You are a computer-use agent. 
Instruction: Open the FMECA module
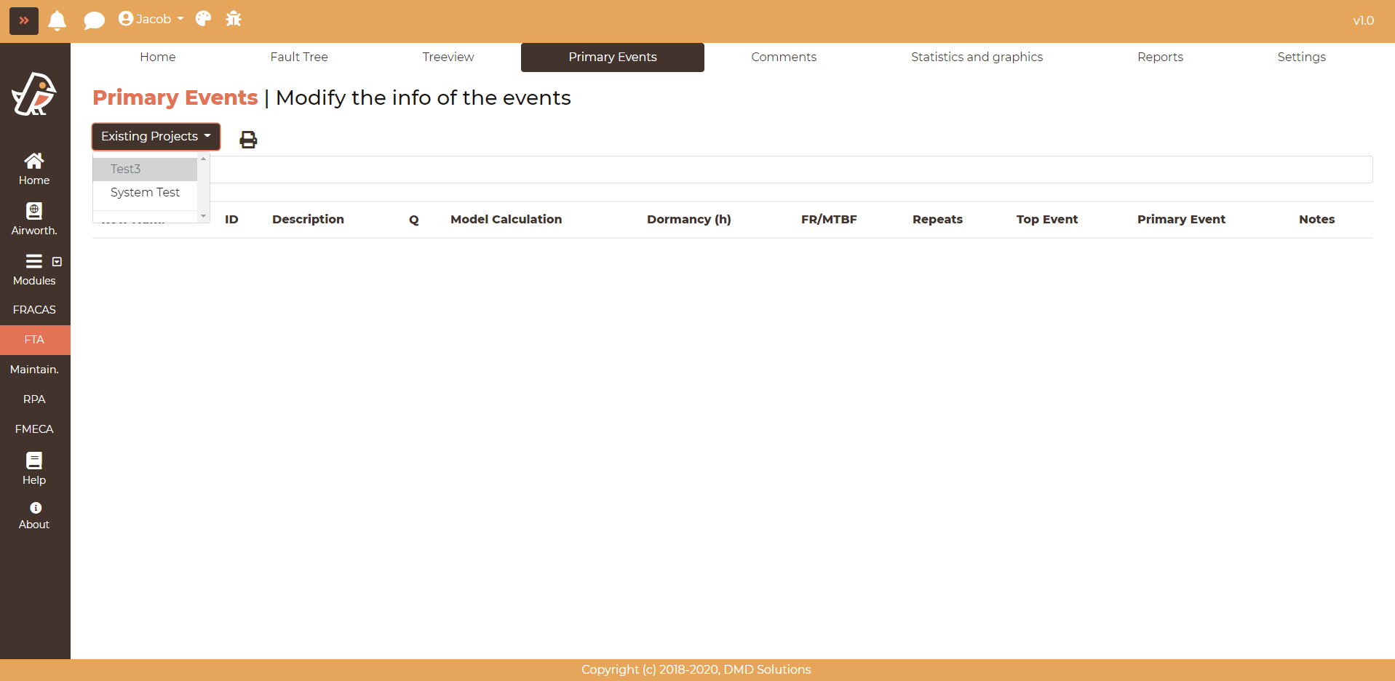pos(34,429)
